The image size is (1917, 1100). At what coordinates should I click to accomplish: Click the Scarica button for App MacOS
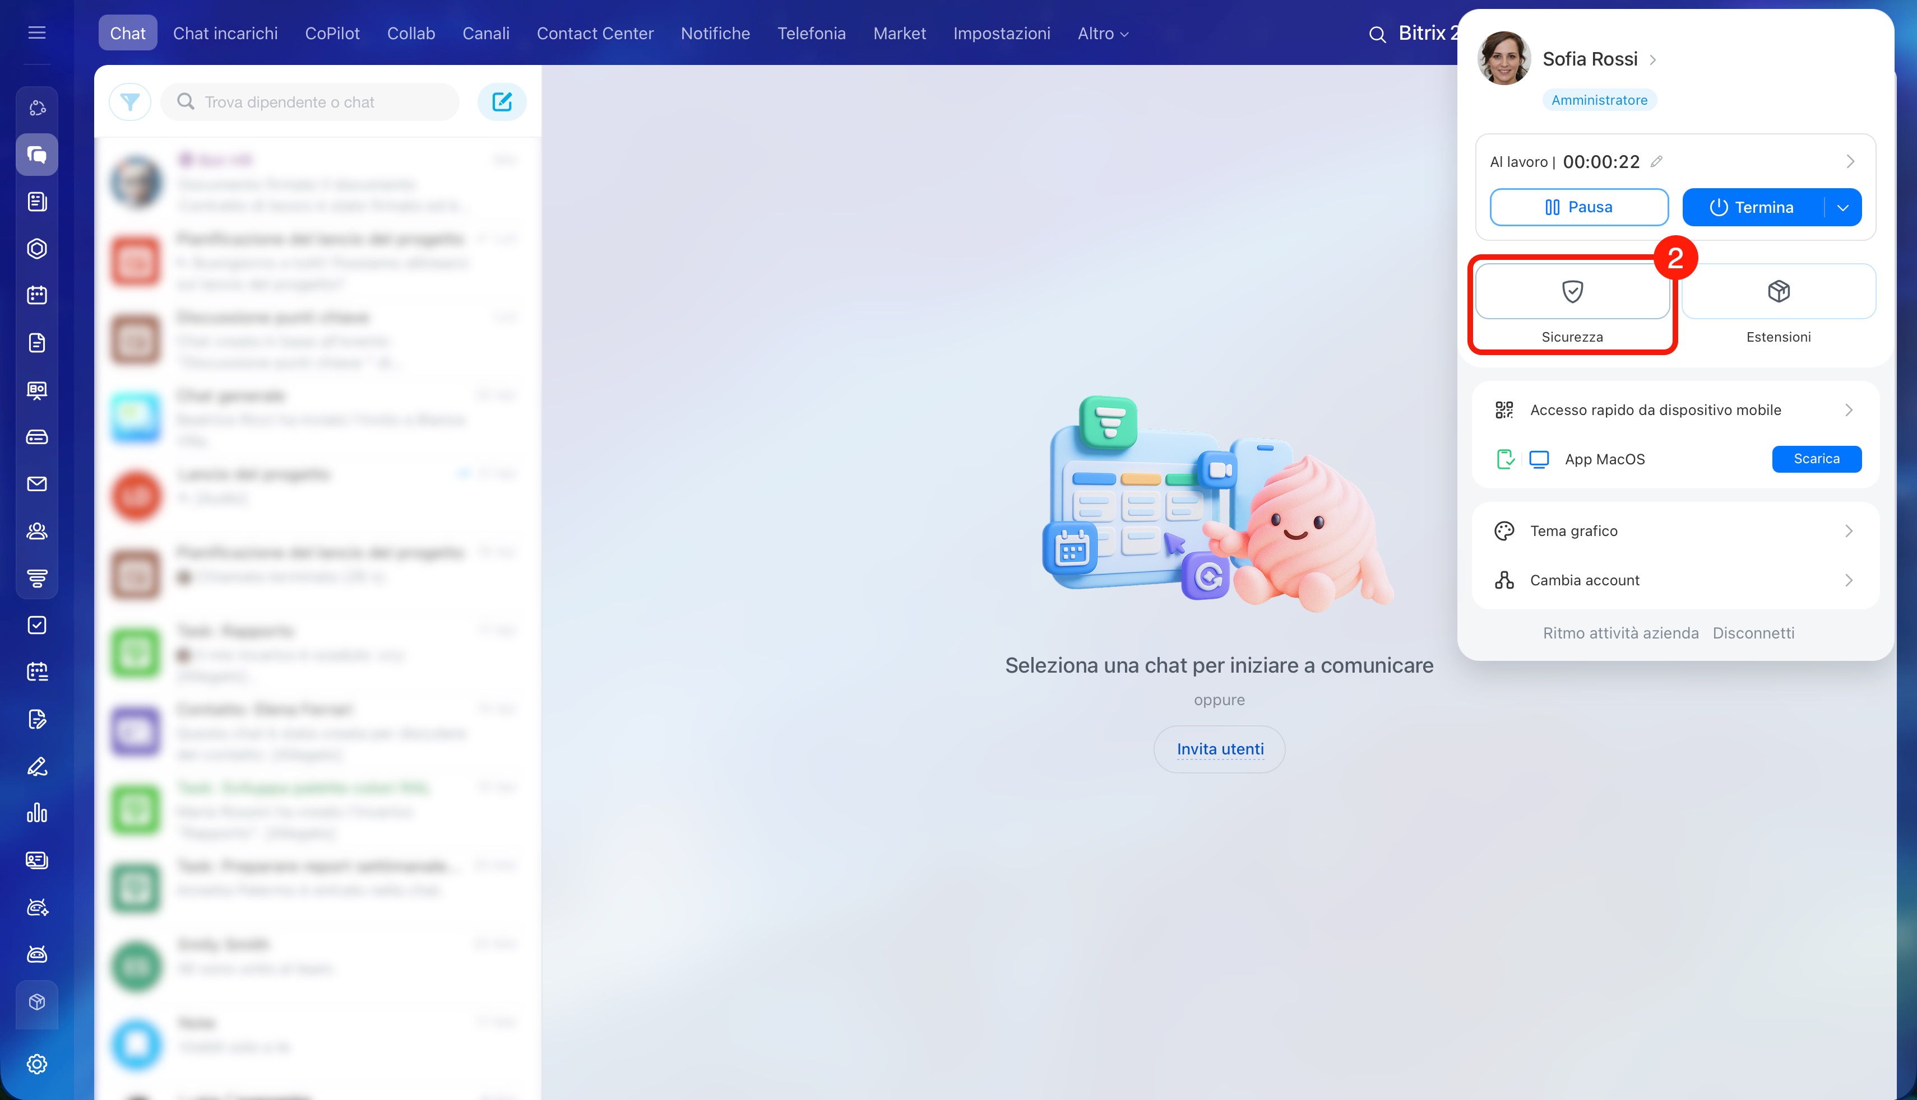tap(1817, 459)
